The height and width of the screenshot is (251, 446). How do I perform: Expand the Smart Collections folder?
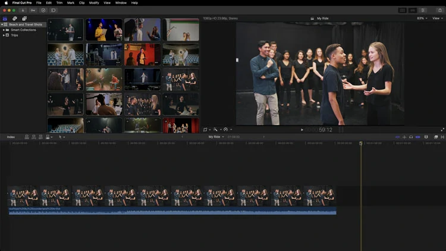pos(4,30)
